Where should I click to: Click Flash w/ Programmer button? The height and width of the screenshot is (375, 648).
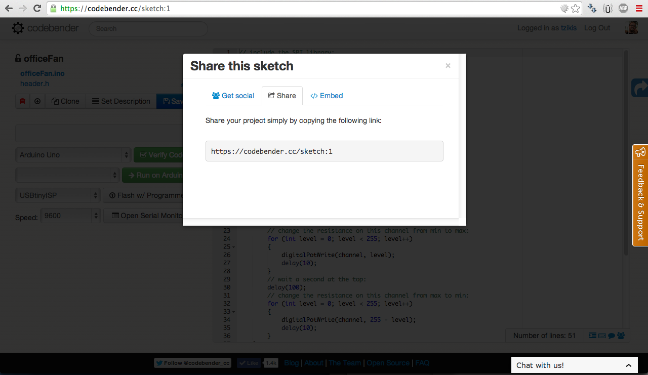[143, 195]
